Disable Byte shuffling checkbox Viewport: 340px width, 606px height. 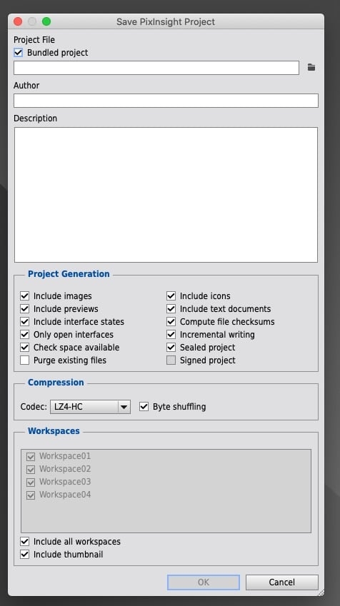coord(144,407)
